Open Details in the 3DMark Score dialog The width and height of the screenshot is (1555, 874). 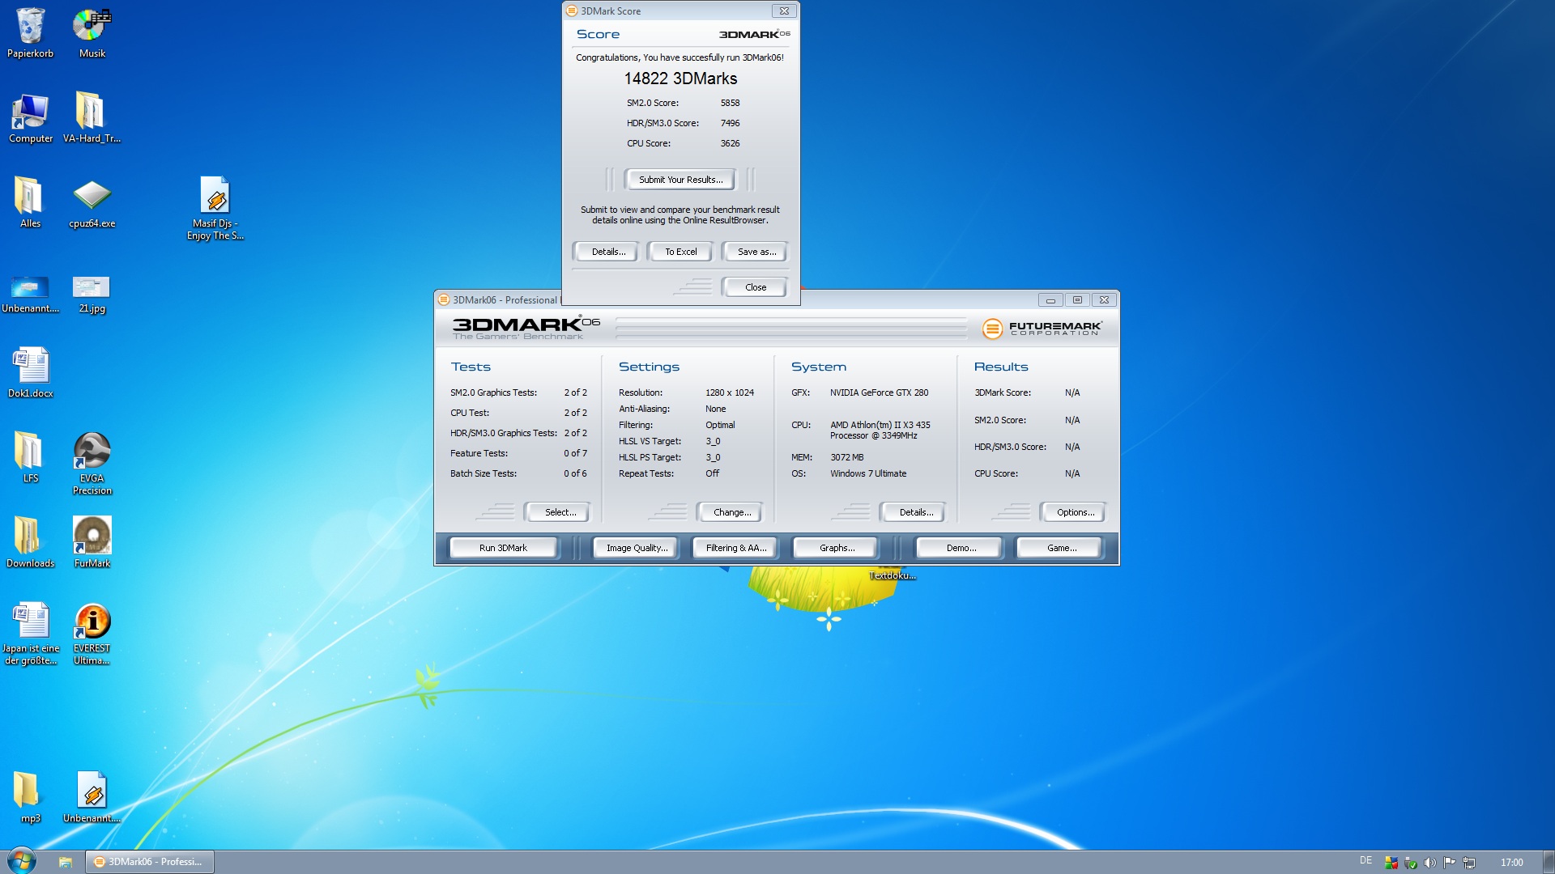(608, 252)
